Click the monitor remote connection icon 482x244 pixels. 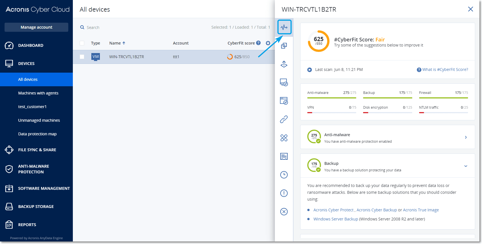coord(284,83)
